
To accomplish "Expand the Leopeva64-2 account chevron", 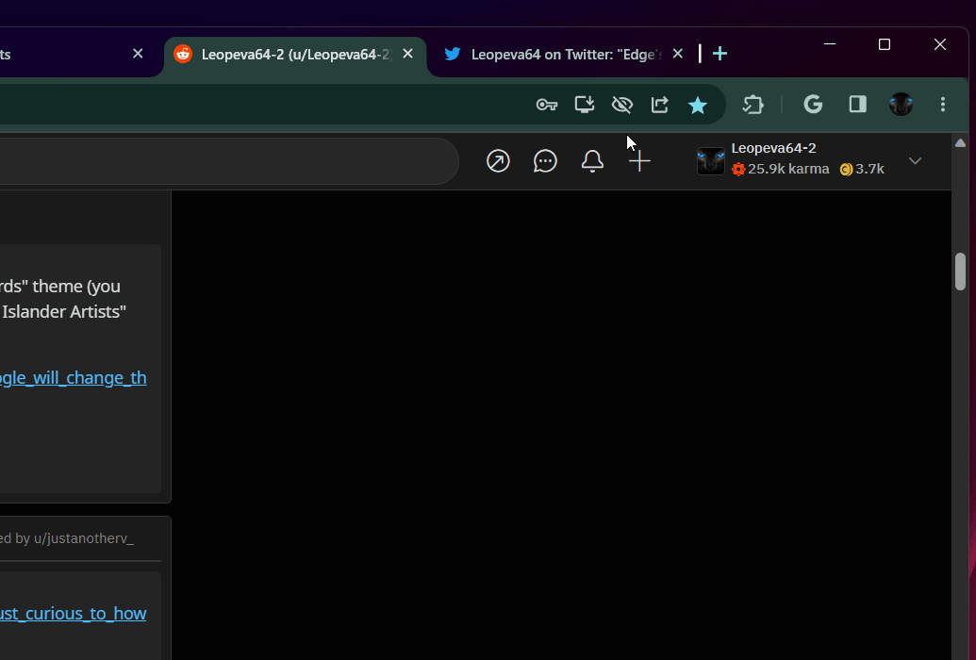I will [915, 160].
